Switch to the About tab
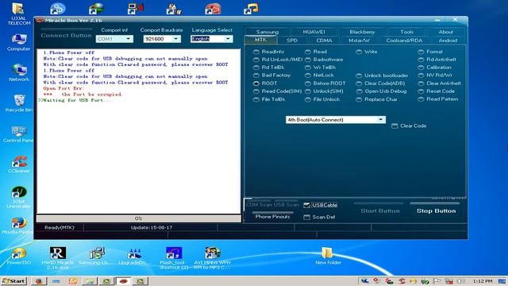 [446, 32]
